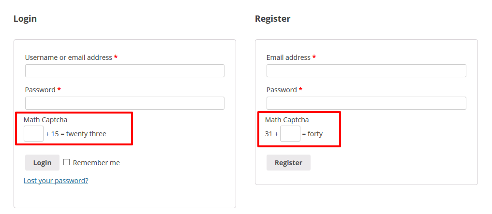Open the Lost your password? link

(x=56, y=181)
